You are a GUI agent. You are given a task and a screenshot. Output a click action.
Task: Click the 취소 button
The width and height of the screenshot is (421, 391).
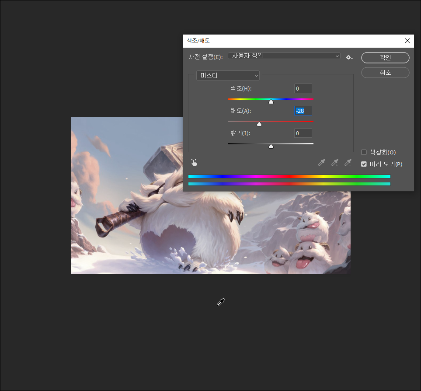coord(385,73)
